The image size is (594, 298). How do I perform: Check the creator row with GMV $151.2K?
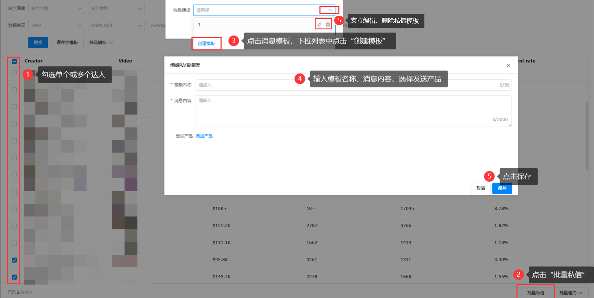pos(14,226)
